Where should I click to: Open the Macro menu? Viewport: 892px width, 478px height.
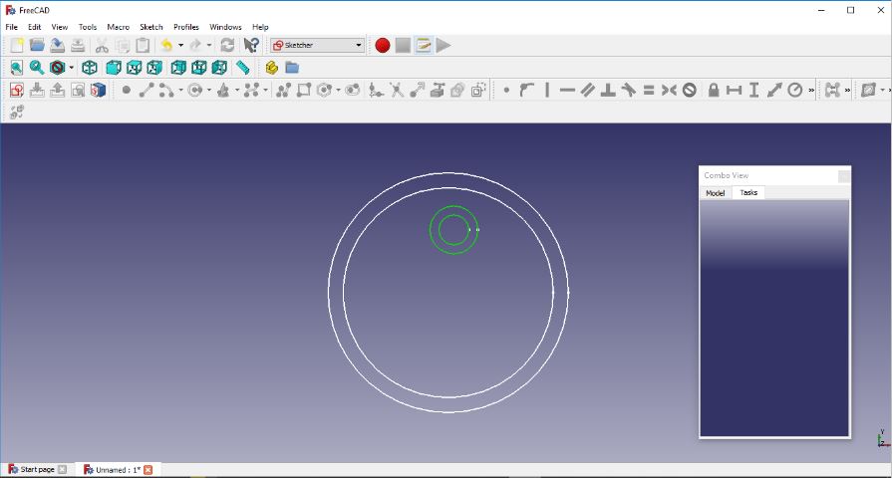(119, 27)
